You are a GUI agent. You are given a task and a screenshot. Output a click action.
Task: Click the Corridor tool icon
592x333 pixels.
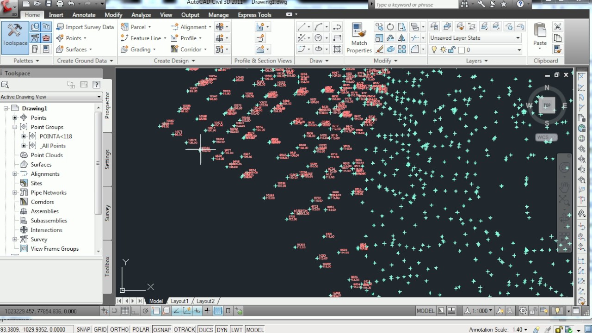174,49
